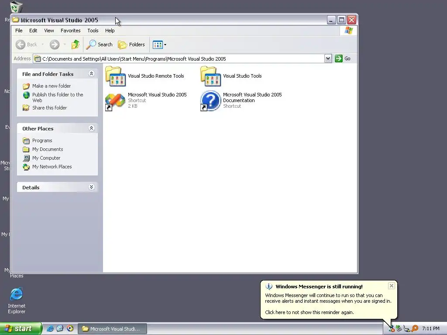
Task: Open the Search pane from toolbar
Action: pos(99,44)
